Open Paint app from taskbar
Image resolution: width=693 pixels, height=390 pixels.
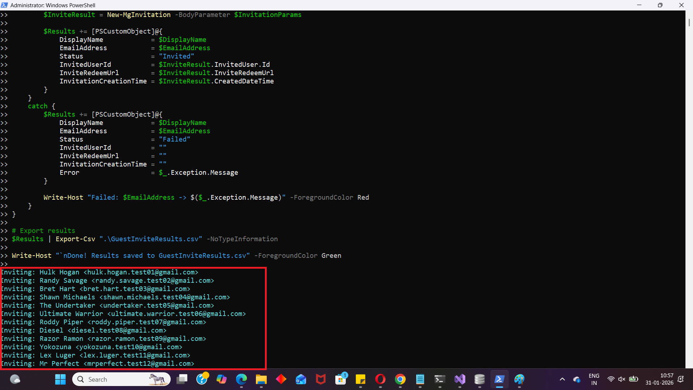click(x=519, y=379)
